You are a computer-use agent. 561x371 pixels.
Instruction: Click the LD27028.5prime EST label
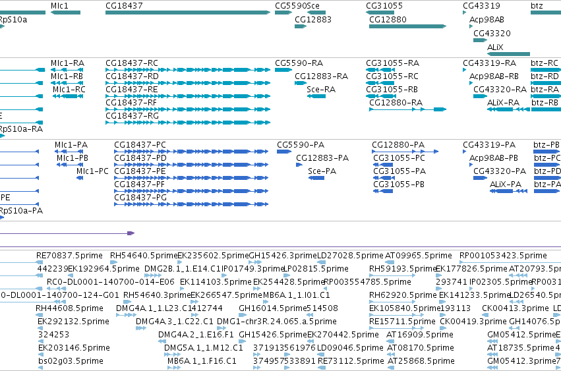(x=350, y=256)
